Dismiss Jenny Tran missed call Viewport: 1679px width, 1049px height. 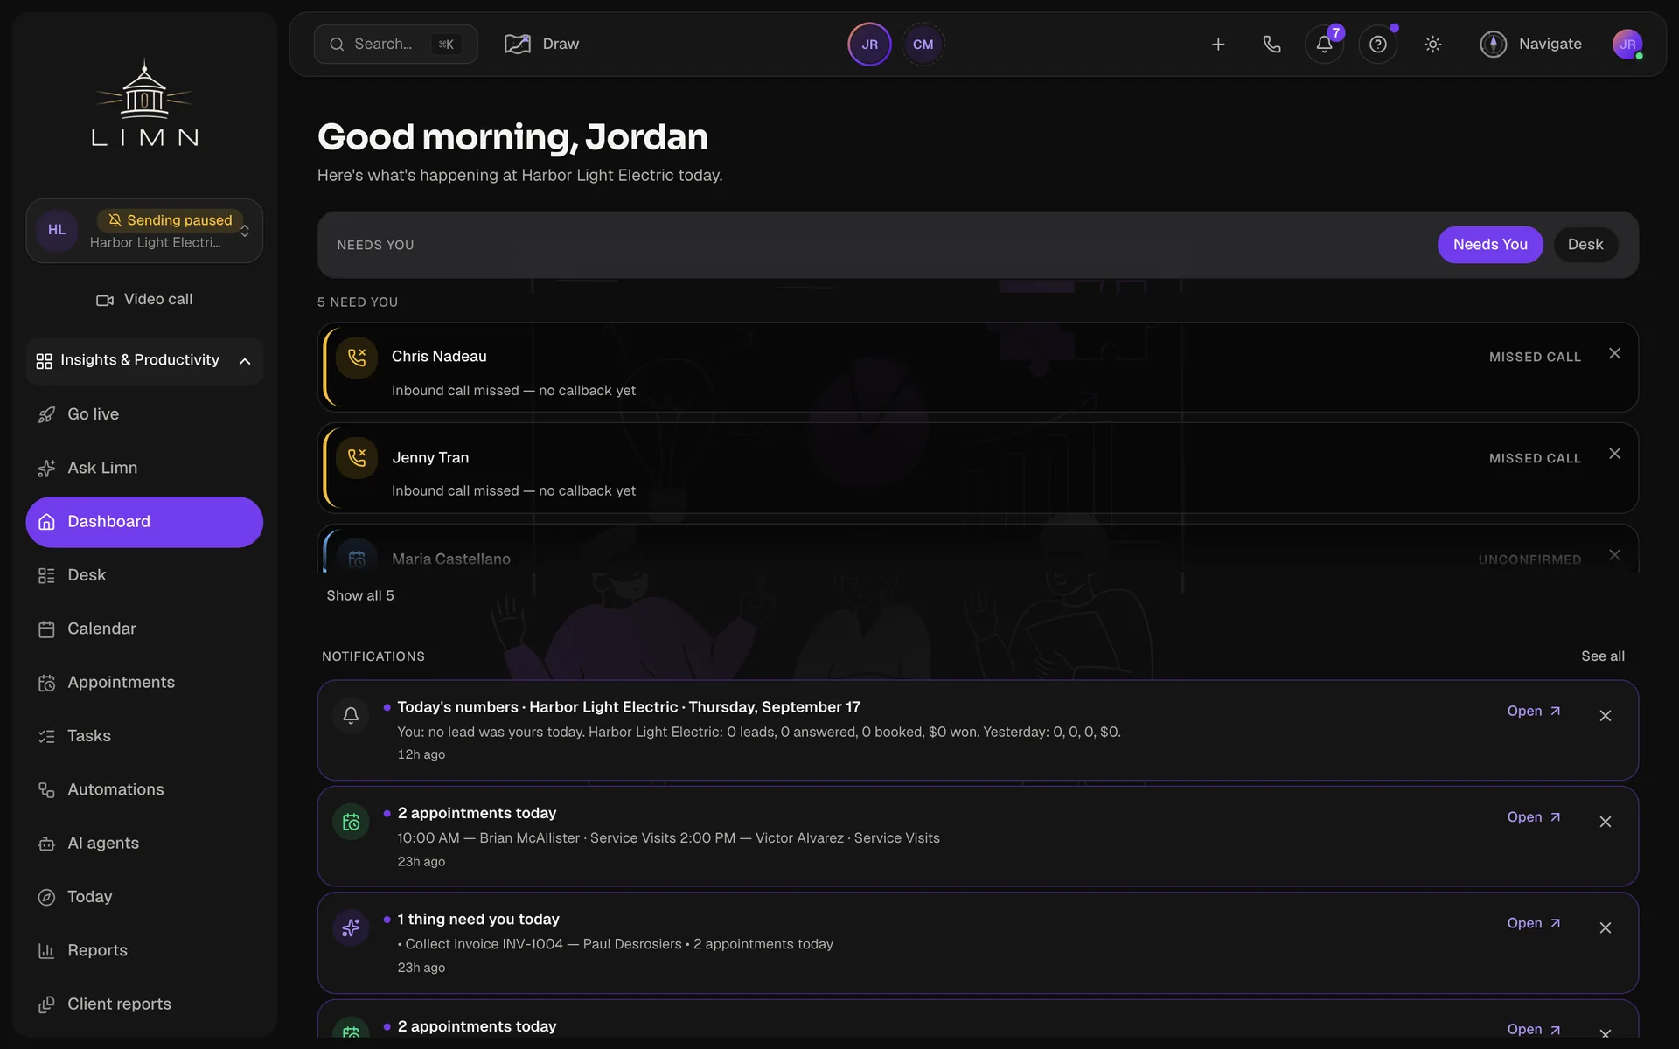tap(1614, 454)
